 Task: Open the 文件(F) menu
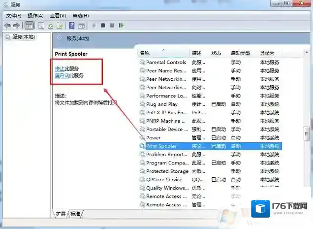point(13,16)
